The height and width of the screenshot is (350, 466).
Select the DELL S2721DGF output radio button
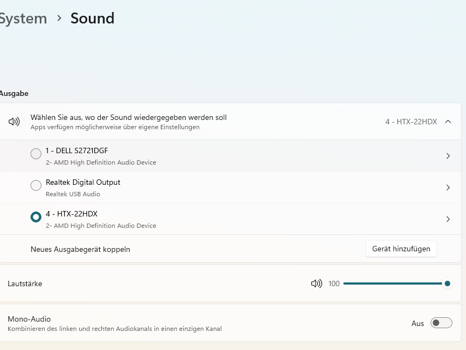[36, 154]
